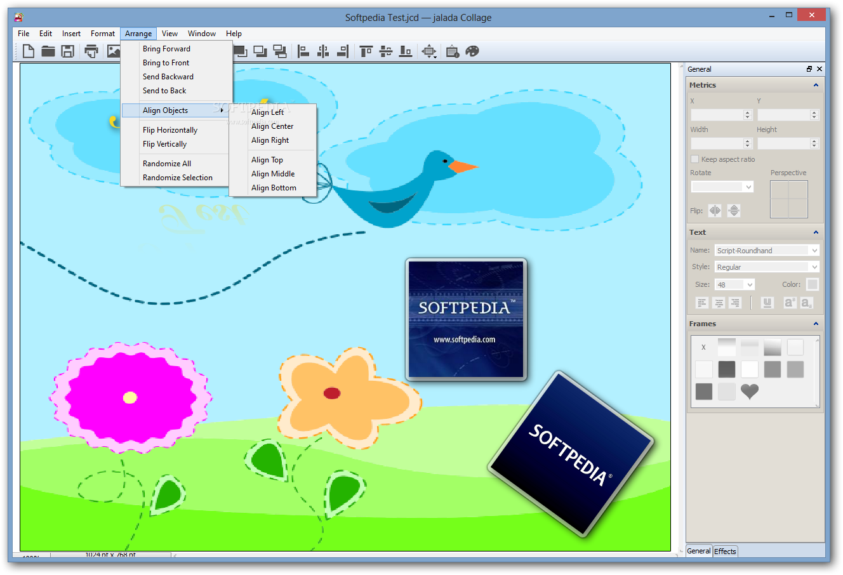Open the View menu
843x575 pixels.
(169, 34)
